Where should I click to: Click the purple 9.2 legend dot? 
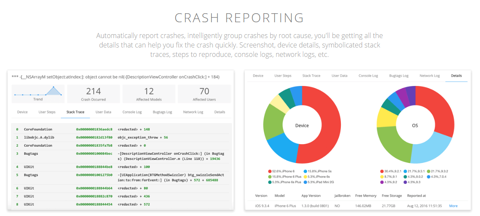click(x=382, y=182)
